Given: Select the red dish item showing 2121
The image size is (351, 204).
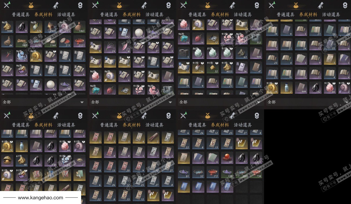Looking at the screenshot, I should pyautogui.click(x=79, y=41).
